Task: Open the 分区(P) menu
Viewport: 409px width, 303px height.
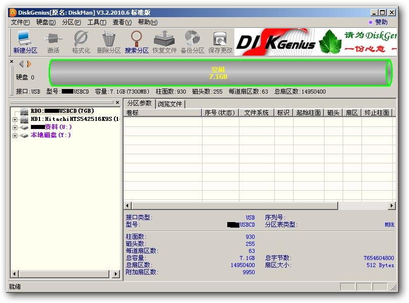Action: (x=71, y=22)
